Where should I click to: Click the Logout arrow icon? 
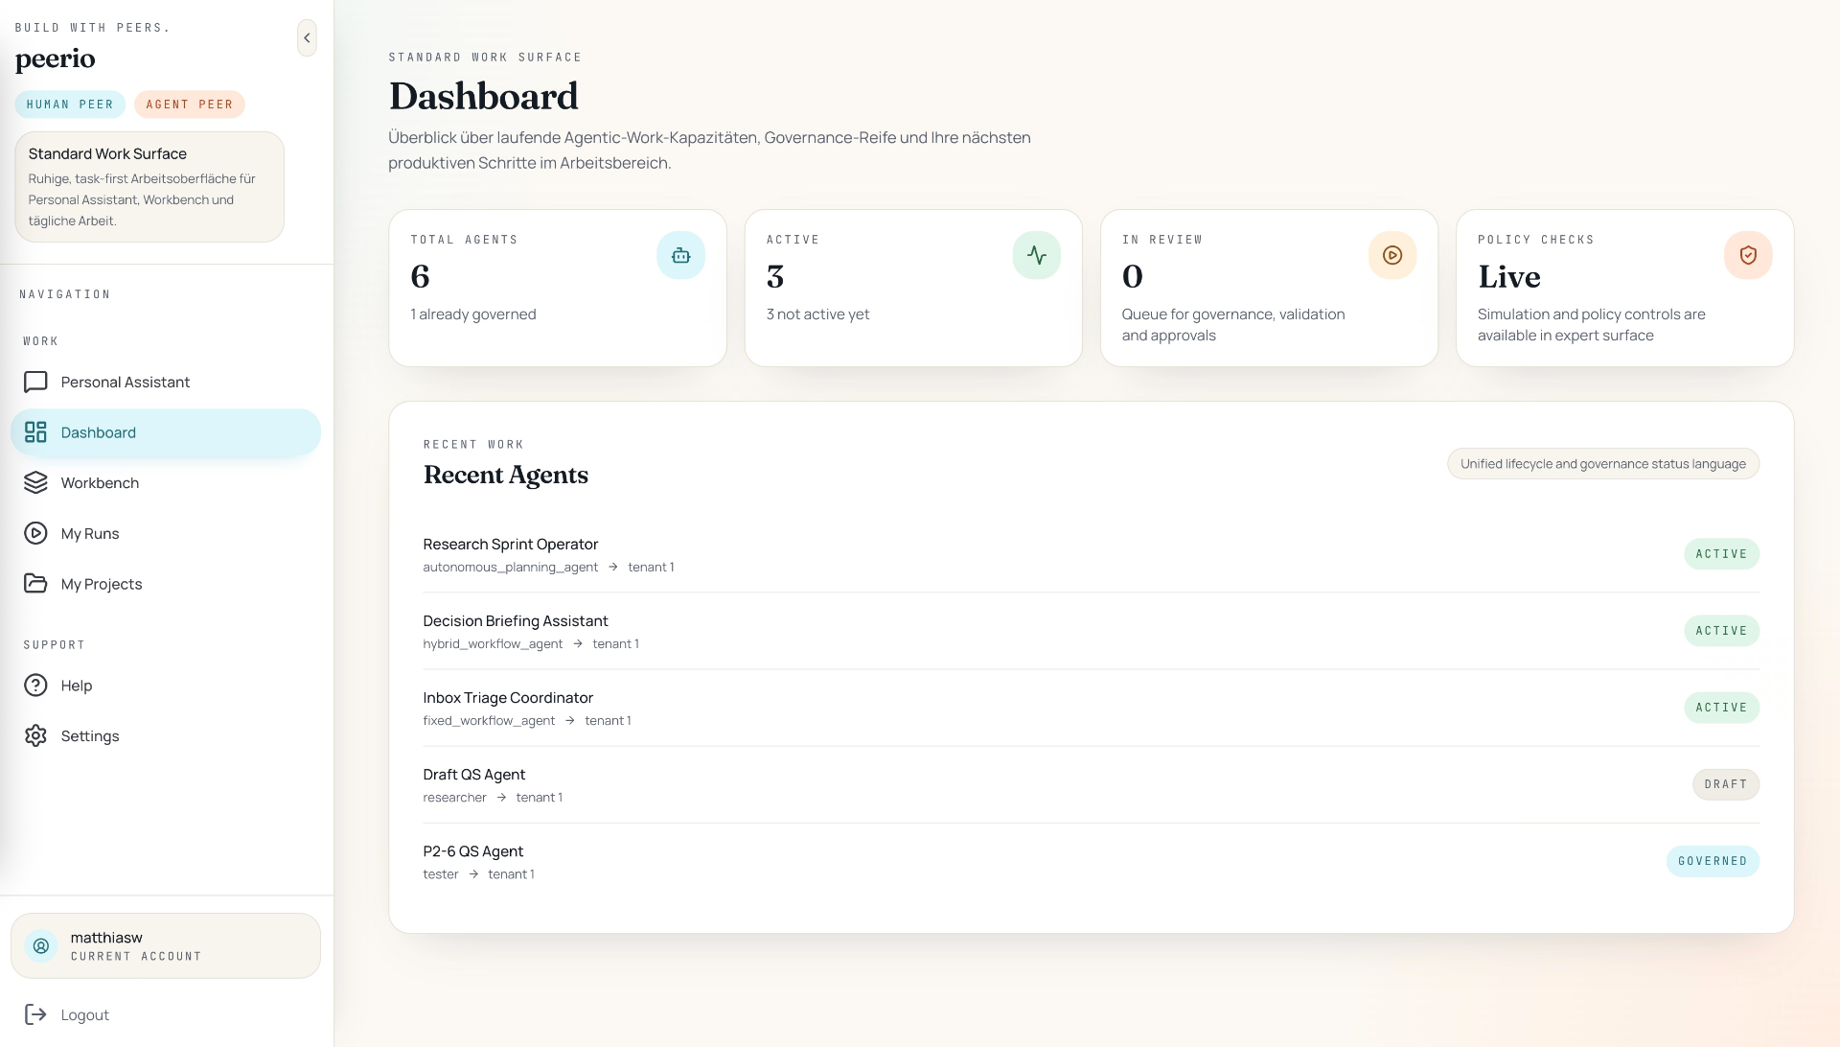(x=35, y=1014)
